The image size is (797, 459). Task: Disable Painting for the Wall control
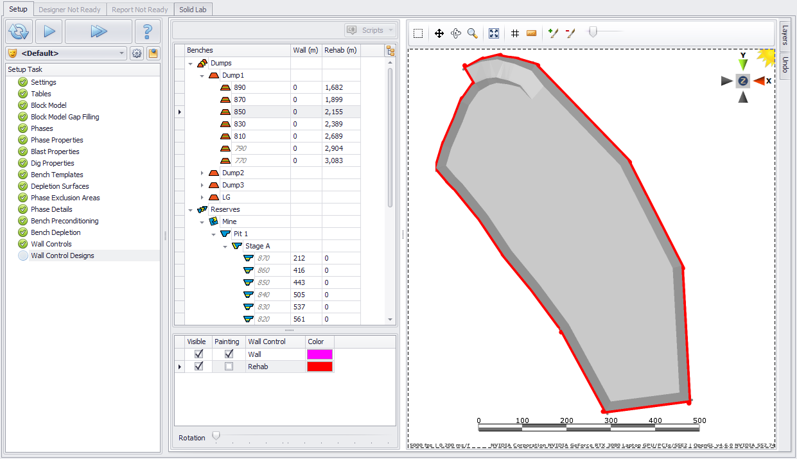click(x=229, y=354)
